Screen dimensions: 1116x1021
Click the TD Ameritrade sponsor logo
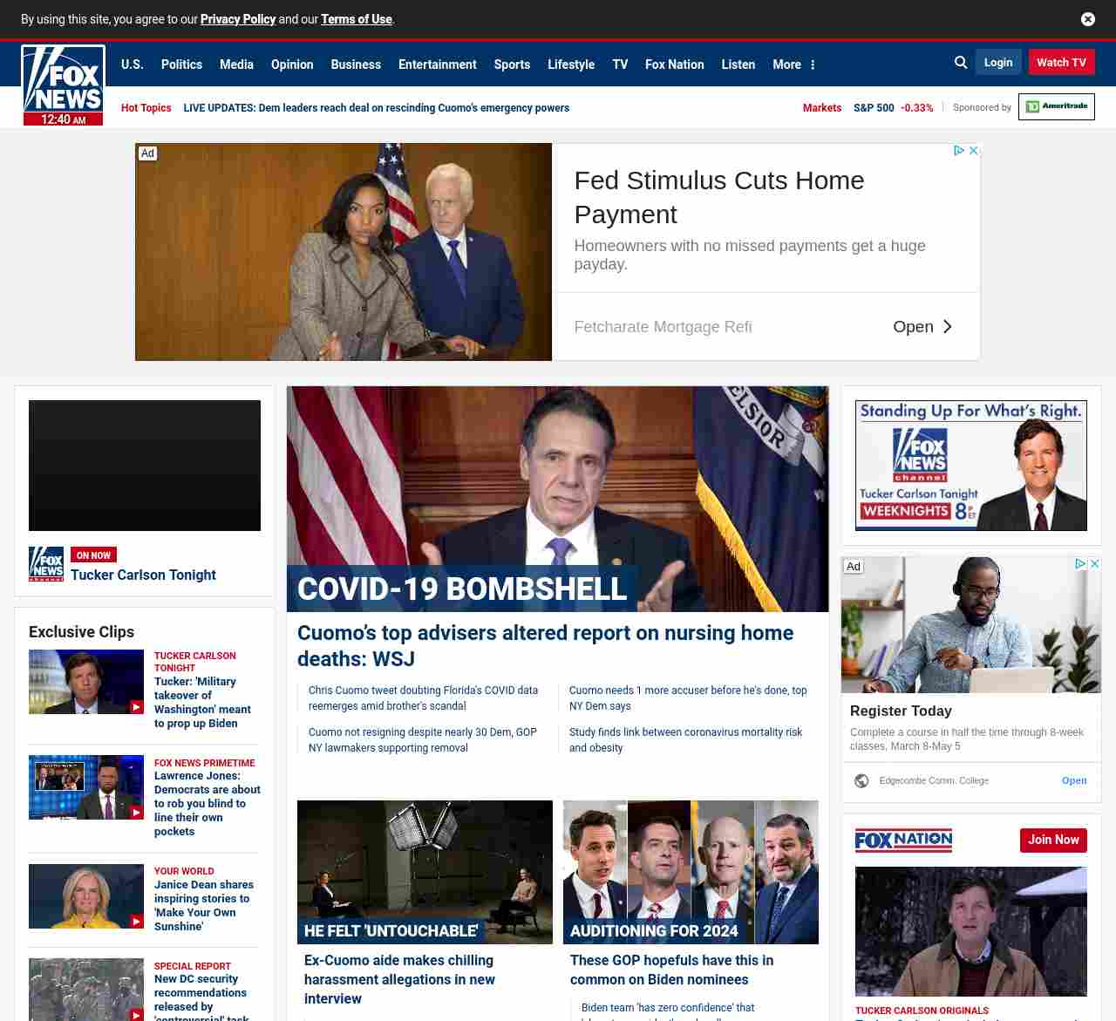(x=1056, y=106)
